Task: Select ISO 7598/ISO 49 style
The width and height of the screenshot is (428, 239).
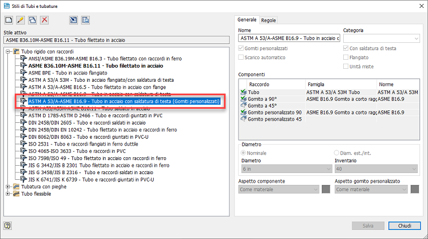Action: click(97, 158)
